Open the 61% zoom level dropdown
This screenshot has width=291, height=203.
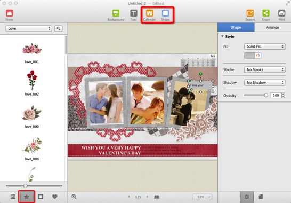pos(202,197)
